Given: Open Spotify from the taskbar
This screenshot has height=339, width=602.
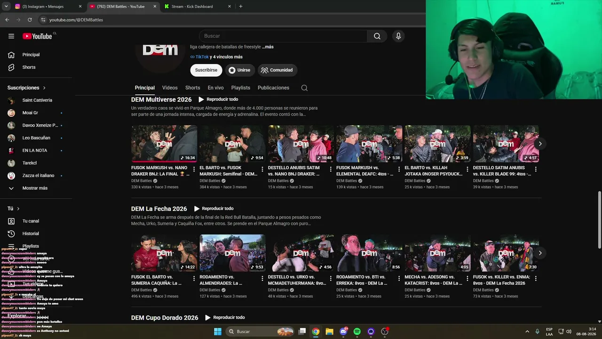Looking at the screenshot, I should (357, 331).
